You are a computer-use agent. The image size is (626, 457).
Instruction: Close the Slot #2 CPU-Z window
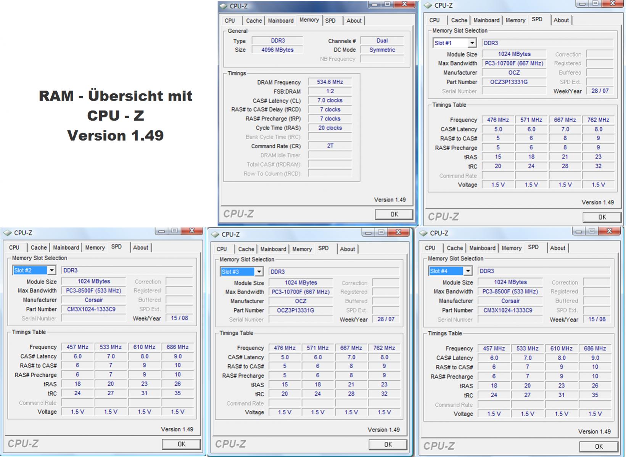(x=192, y=231)
